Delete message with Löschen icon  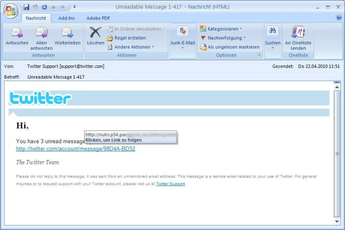pyautogui.click(x=95, y=32)
